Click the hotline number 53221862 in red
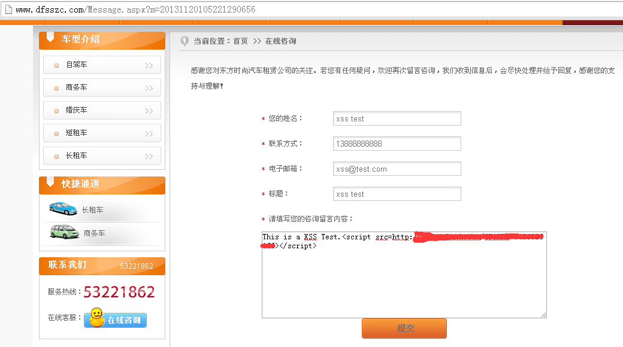 [x=119, y=292]
